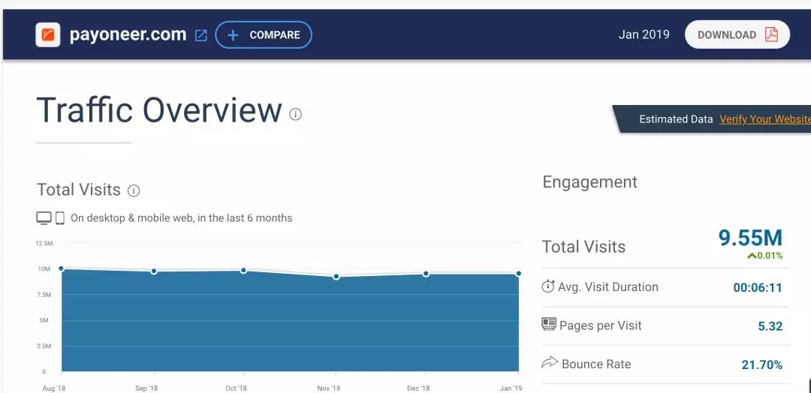Open payoneer.com via external link icon
The height and width of the screenshot is (393, 811).
point(201,35)
